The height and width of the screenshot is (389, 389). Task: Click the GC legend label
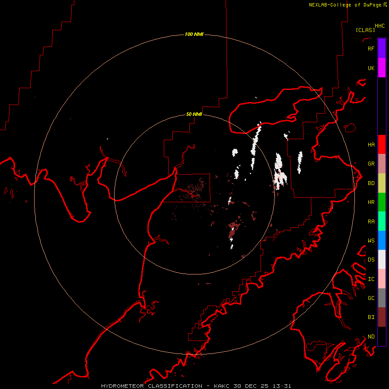[371, 298]
